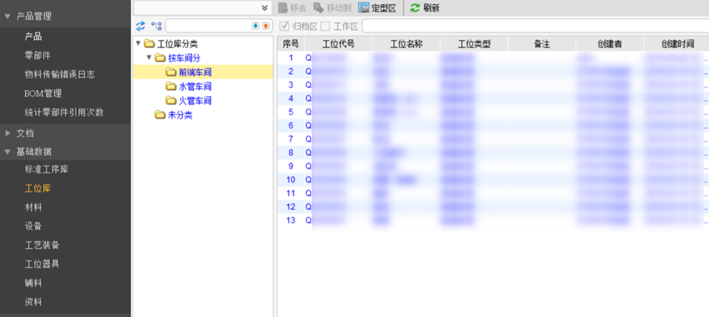
Task: Collapse the 按车间分 tree node
Action: coord(149,58)
